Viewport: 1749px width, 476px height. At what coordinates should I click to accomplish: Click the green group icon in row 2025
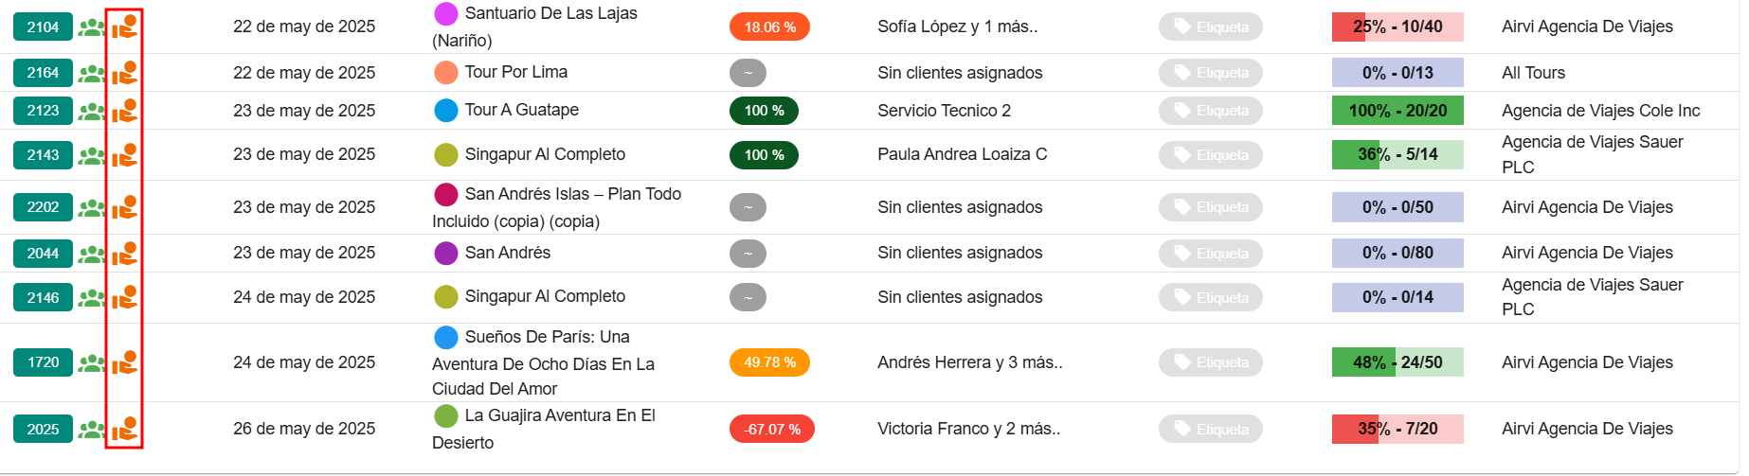[91, 430]
